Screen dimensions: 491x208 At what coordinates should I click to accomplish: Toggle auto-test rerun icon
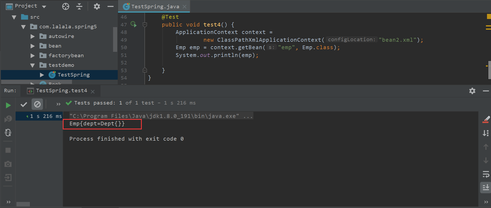(8, 132)
